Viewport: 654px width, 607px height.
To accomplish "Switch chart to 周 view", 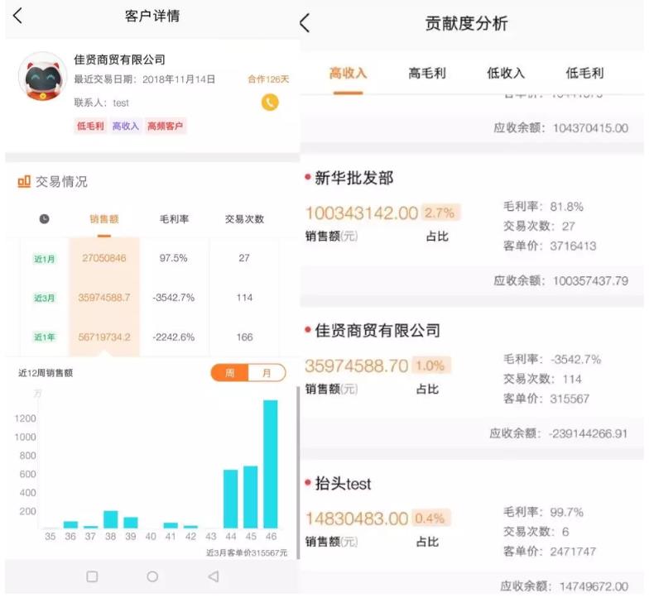I will 230,373.
